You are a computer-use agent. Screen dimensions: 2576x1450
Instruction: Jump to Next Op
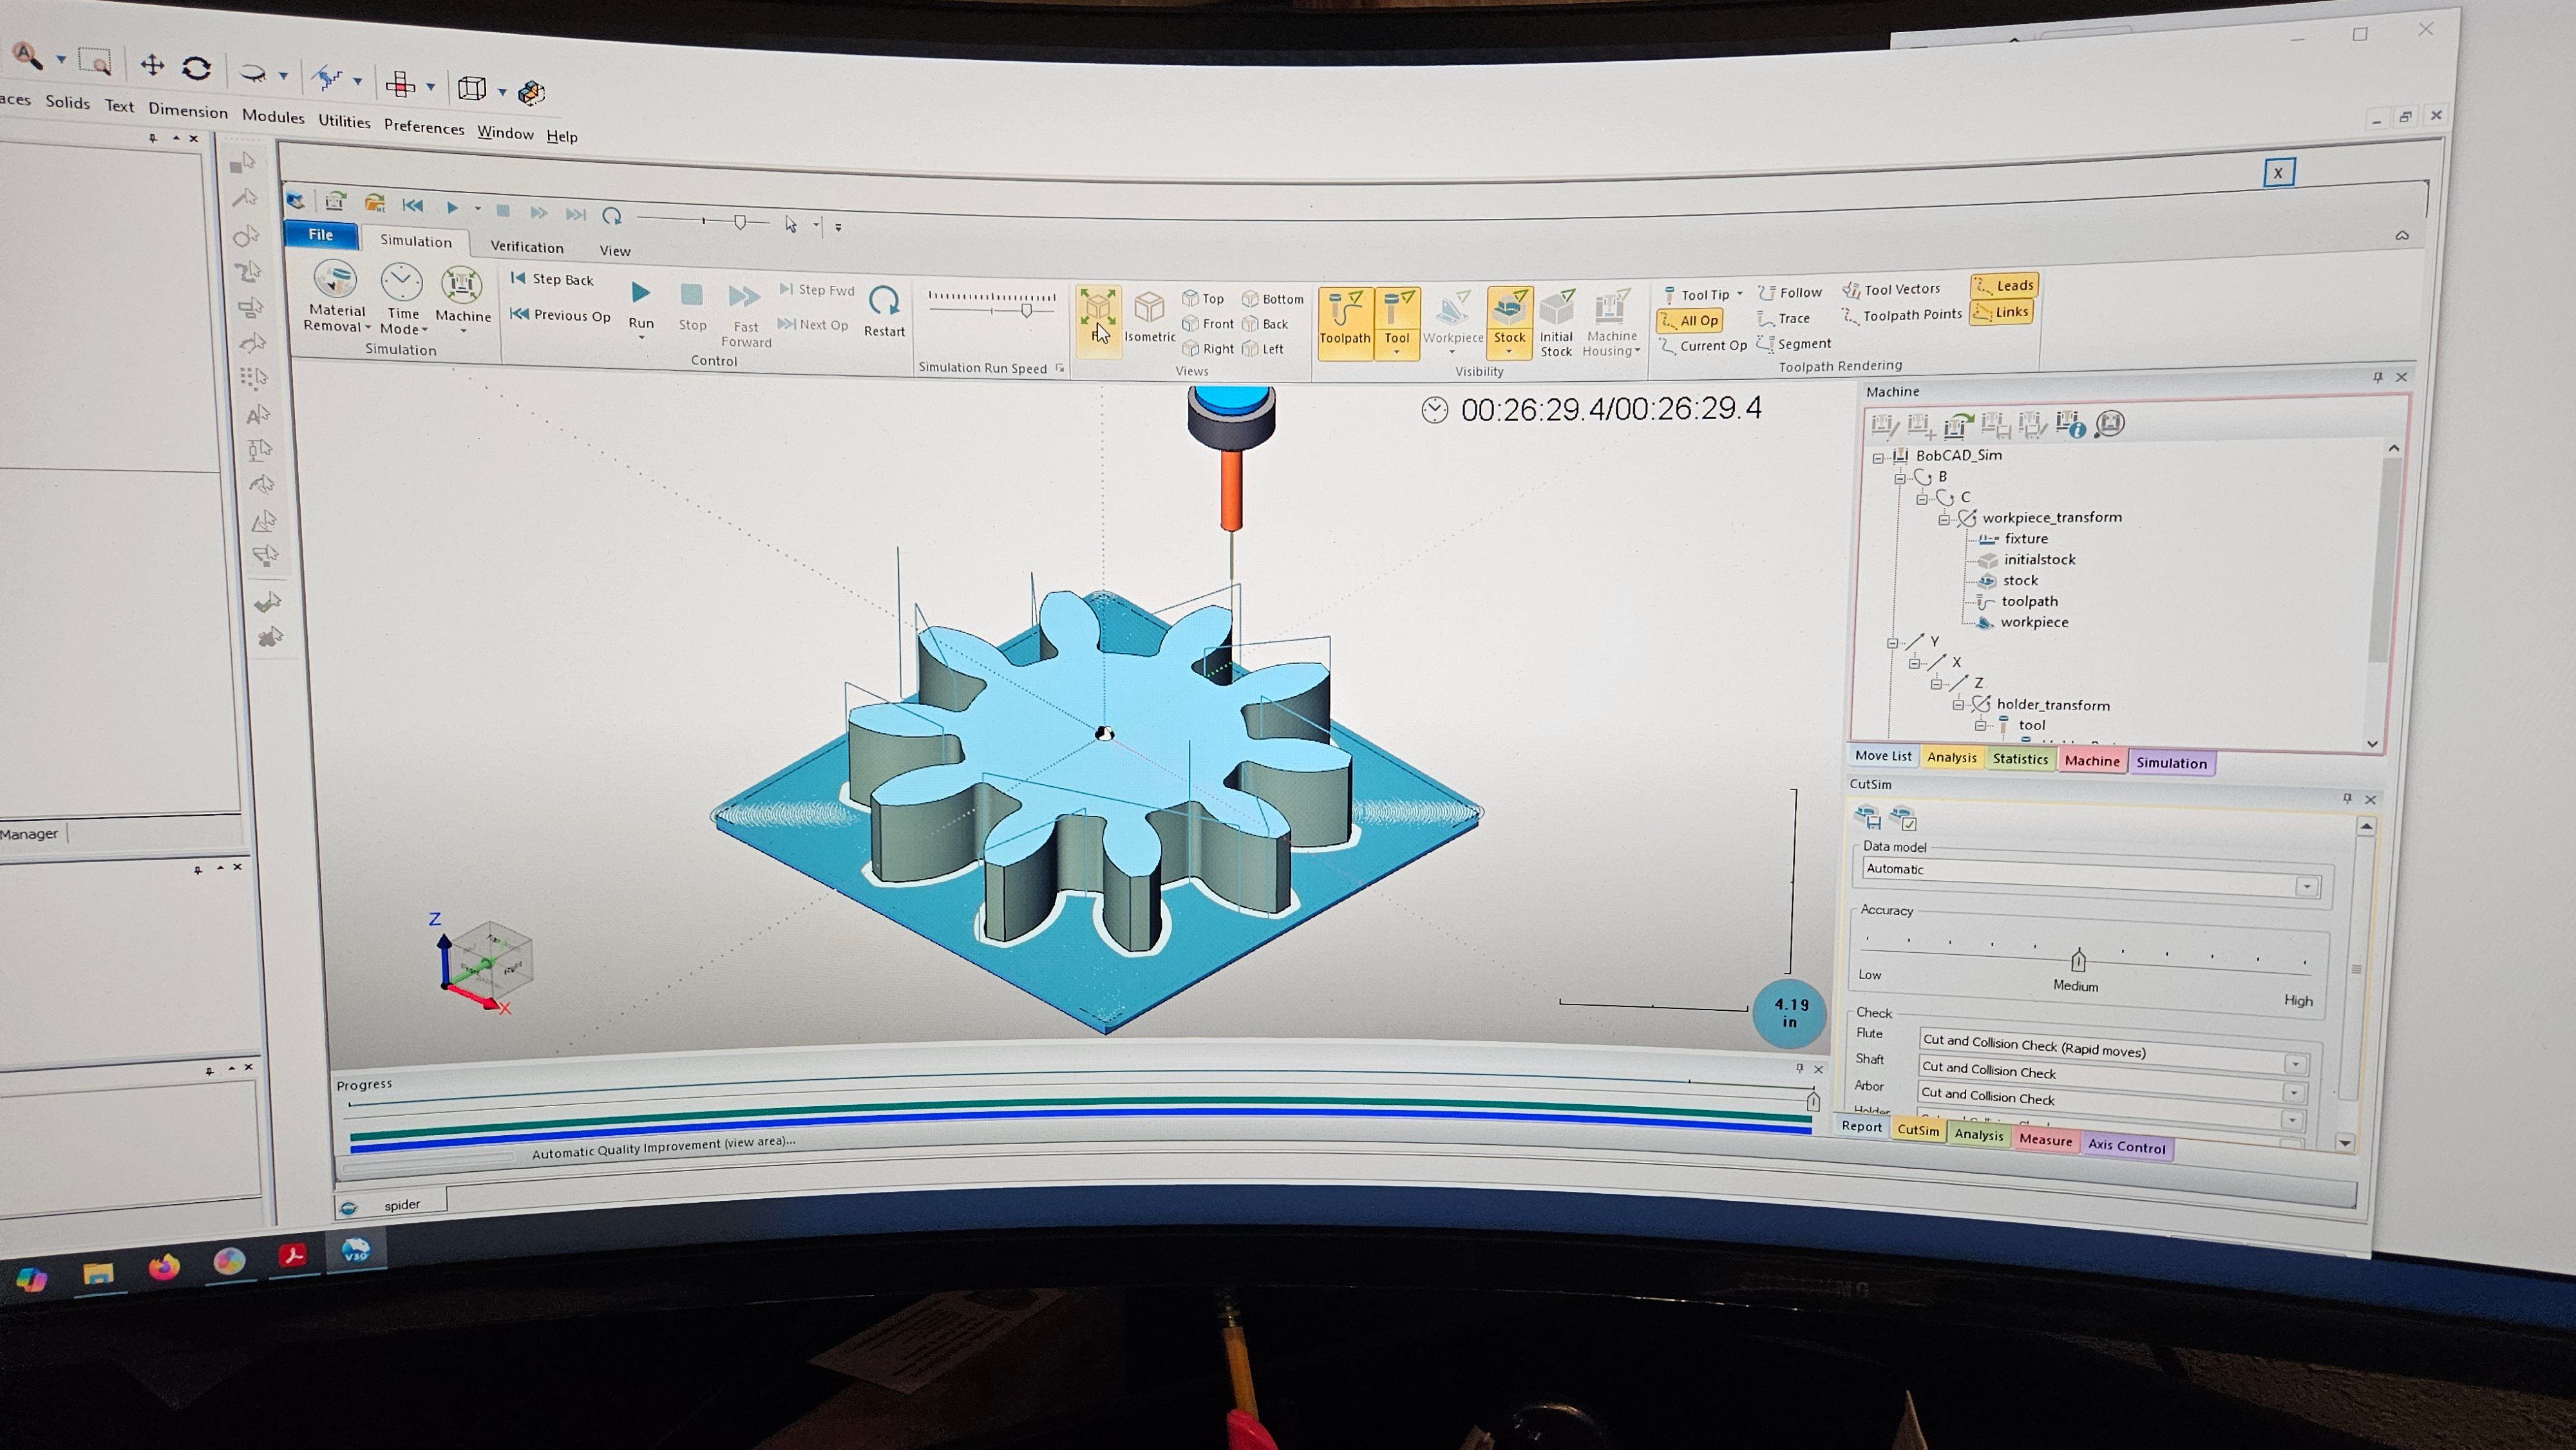(x=813, y=324)
